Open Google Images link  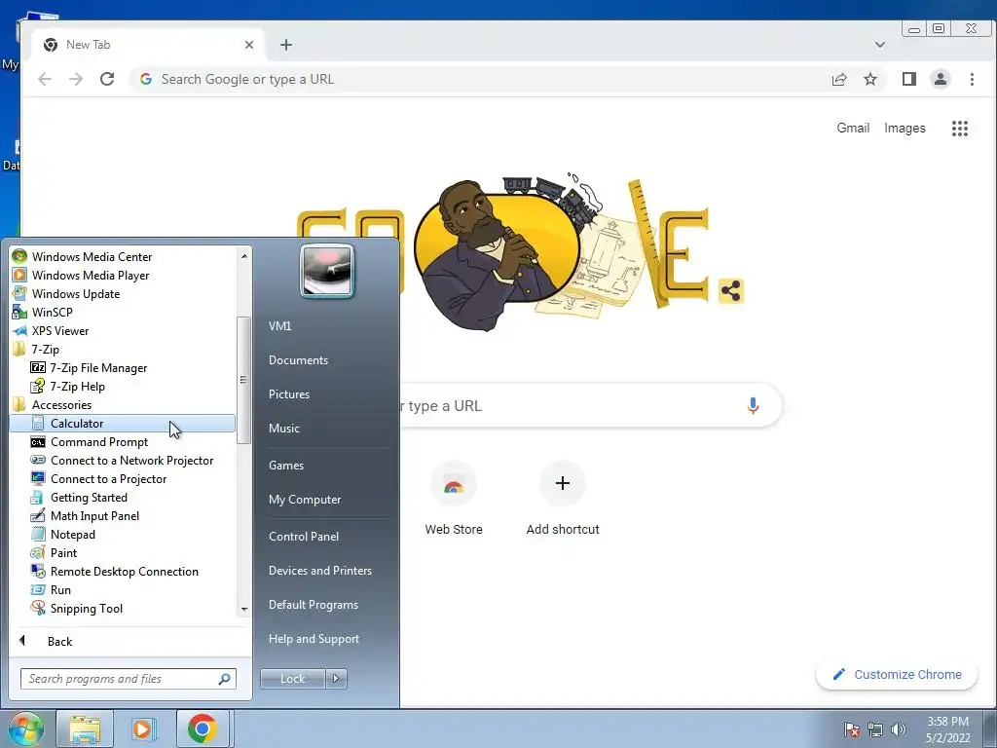tap(905, 128)
